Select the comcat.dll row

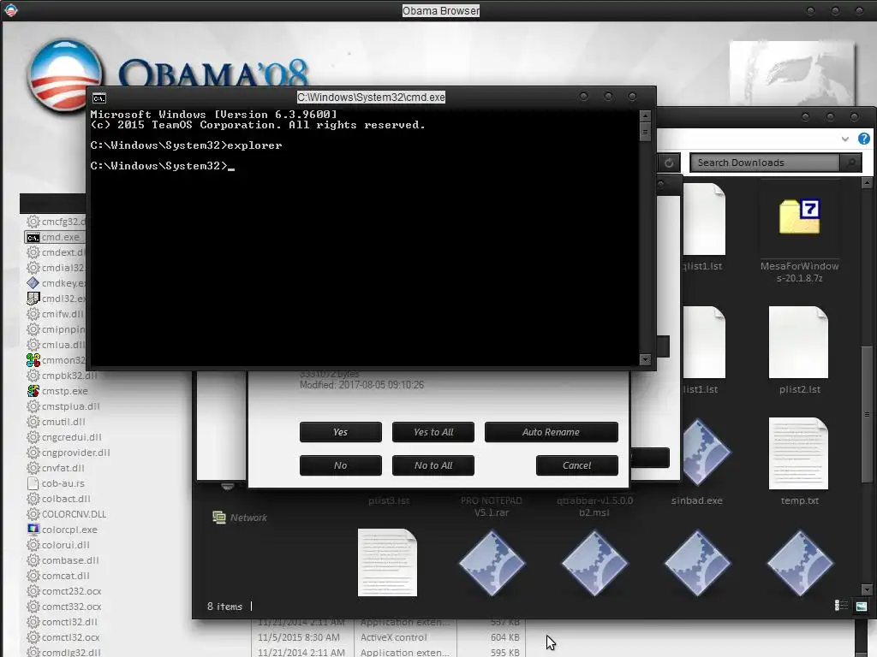click(x=59, y=576)
